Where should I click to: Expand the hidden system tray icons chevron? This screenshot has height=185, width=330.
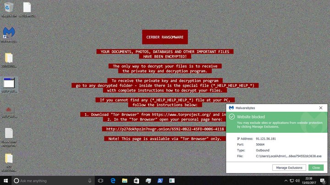[x=286, y=180]
